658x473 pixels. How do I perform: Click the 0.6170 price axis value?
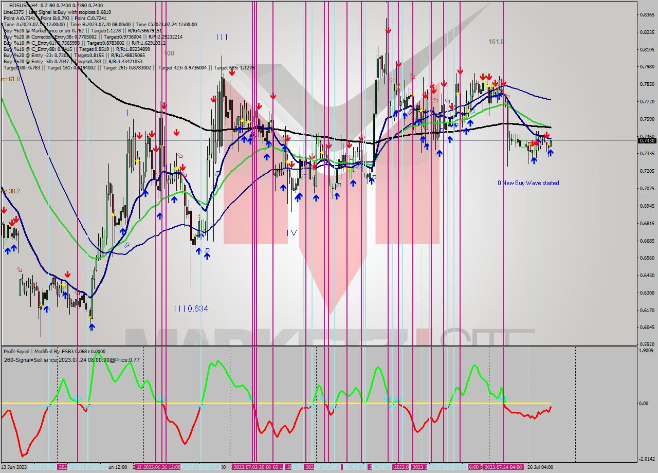tap(647, 310)
